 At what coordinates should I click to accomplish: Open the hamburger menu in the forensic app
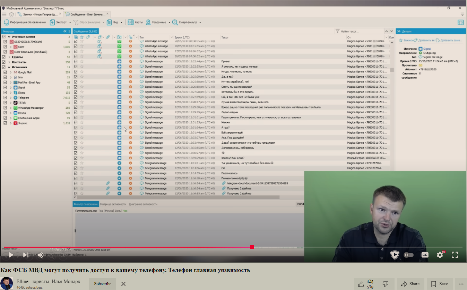tap(4, 14)
